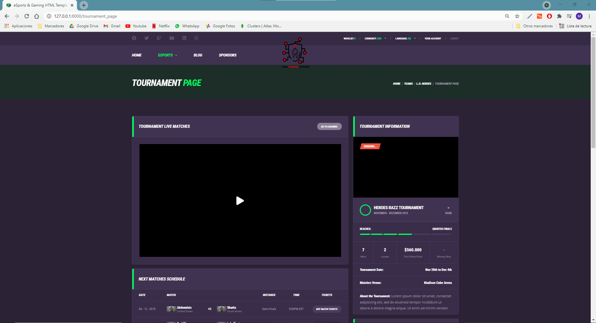The width and height of the screenshot is (596, 323).
Task: Open the Teams breadcrumb link
Action: coord(408,84)
